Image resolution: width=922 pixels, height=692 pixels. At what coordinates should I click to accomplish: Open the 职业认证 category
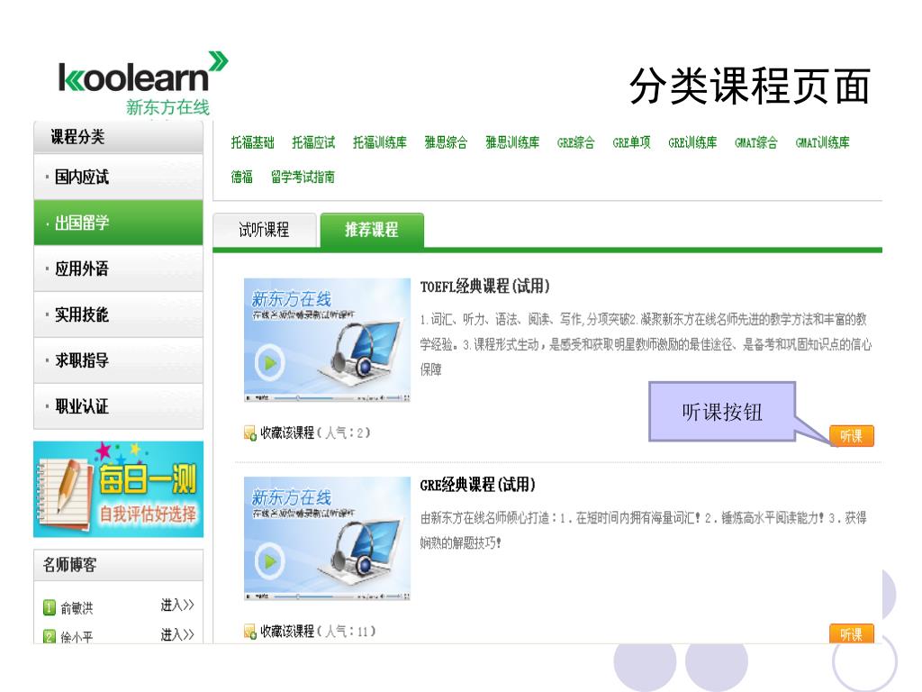pyautogui.click(x=118, y=406)
